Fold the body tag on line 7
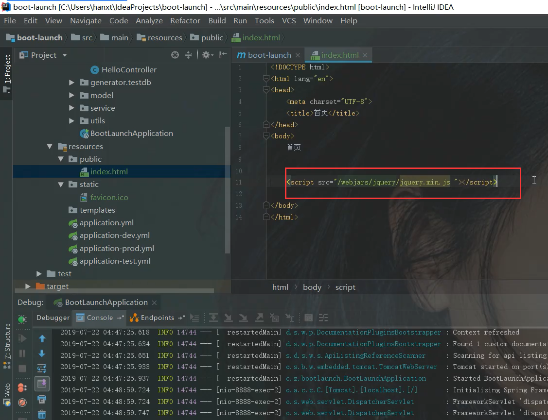Image resolution: width=548 pixels, height=420 pixels. click(266, 136)
